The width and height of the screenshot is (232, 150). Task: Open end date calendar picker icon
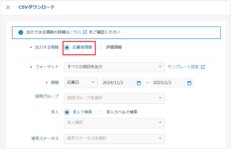[189, 83]
